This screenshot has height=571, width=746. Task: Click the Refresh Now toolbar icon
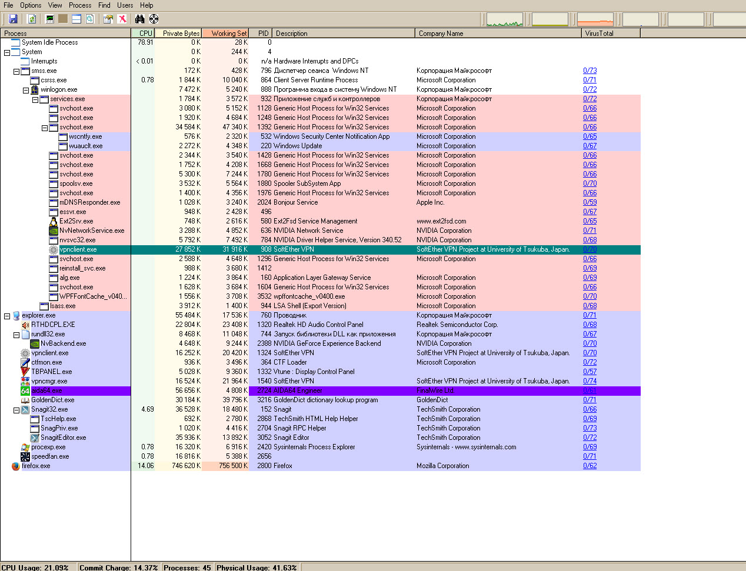32,19
